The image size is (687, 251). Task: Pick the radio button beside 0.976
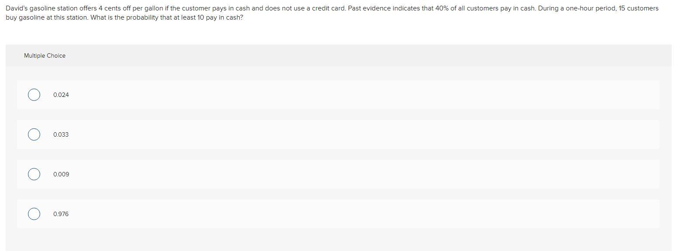(x=34, y=214)
